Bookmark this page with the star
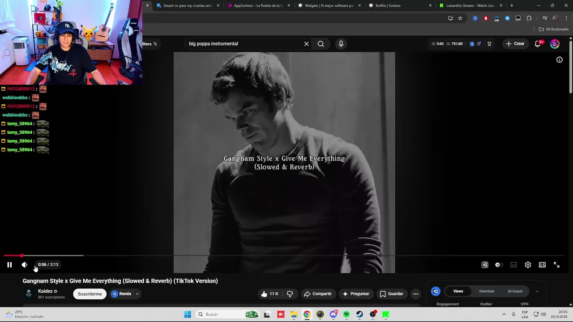The image size is (573, 322). tap(460, 18)
